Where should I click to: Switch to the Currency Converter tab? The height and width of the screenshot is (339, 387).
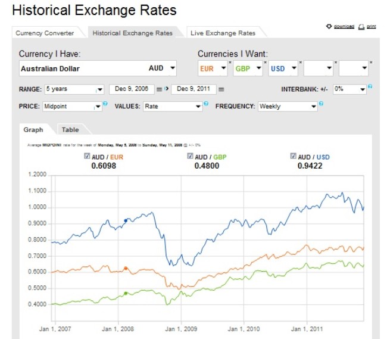45,33
